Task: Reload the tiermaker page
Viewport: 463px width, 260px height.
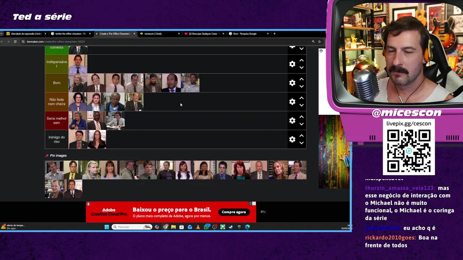Action: (x=15, y=42)
